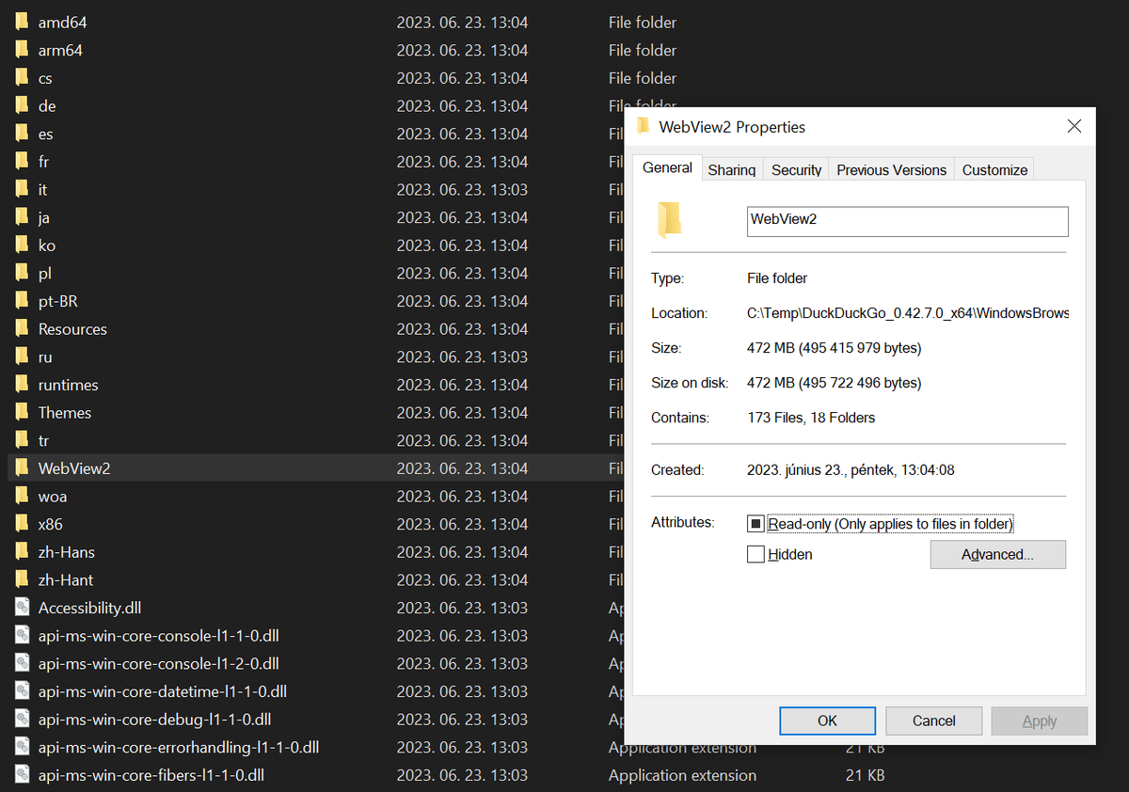Screen dimensions: 1129x792
Task: Select the ru folder icon
Action: (x=23, y=356)
